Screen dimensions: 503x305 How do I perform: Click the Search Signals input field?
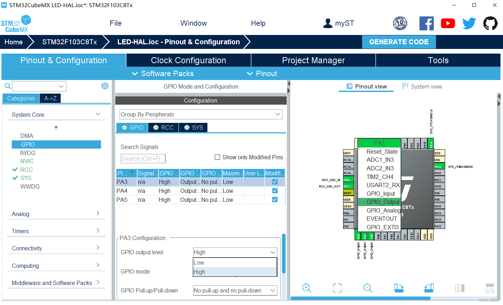point(143,159)
